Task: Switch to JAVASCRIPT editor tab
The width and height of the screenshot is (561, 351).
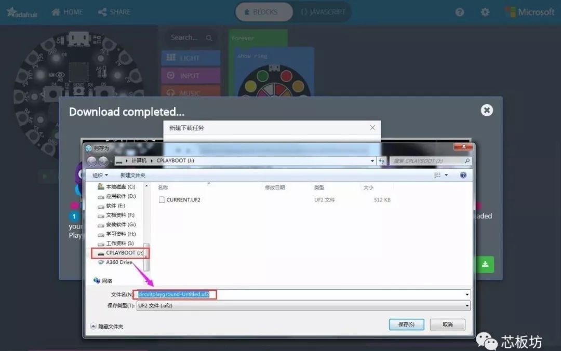Action: [x=323, y=12]
